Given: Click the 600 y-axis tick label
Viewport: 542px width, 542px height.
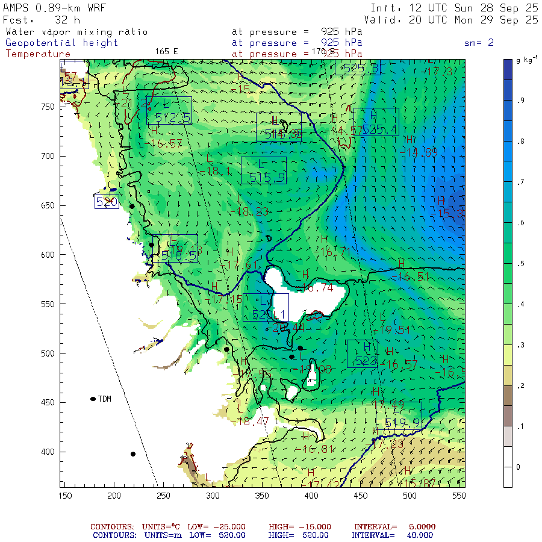Looking at the screenshot, I should point(48,255).
